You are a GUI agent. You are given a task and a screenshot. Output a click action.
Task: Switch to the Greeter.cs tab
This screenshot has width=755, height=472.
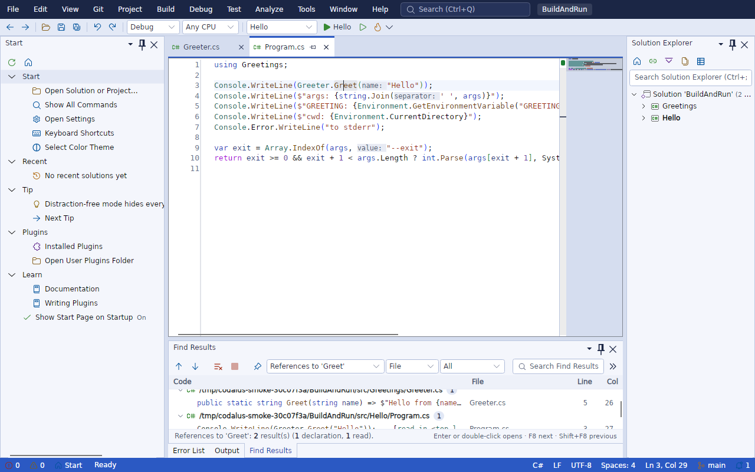click(x=202, y=47)
